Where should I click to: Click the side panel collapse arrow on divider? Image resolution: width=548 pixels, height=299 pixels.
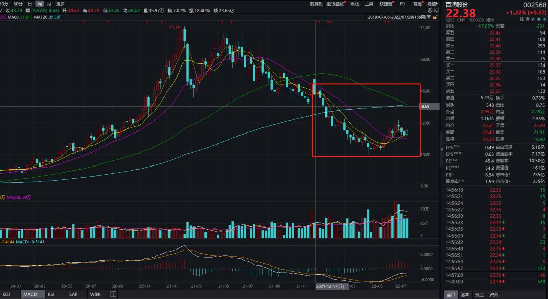click(x=442, y=149)
